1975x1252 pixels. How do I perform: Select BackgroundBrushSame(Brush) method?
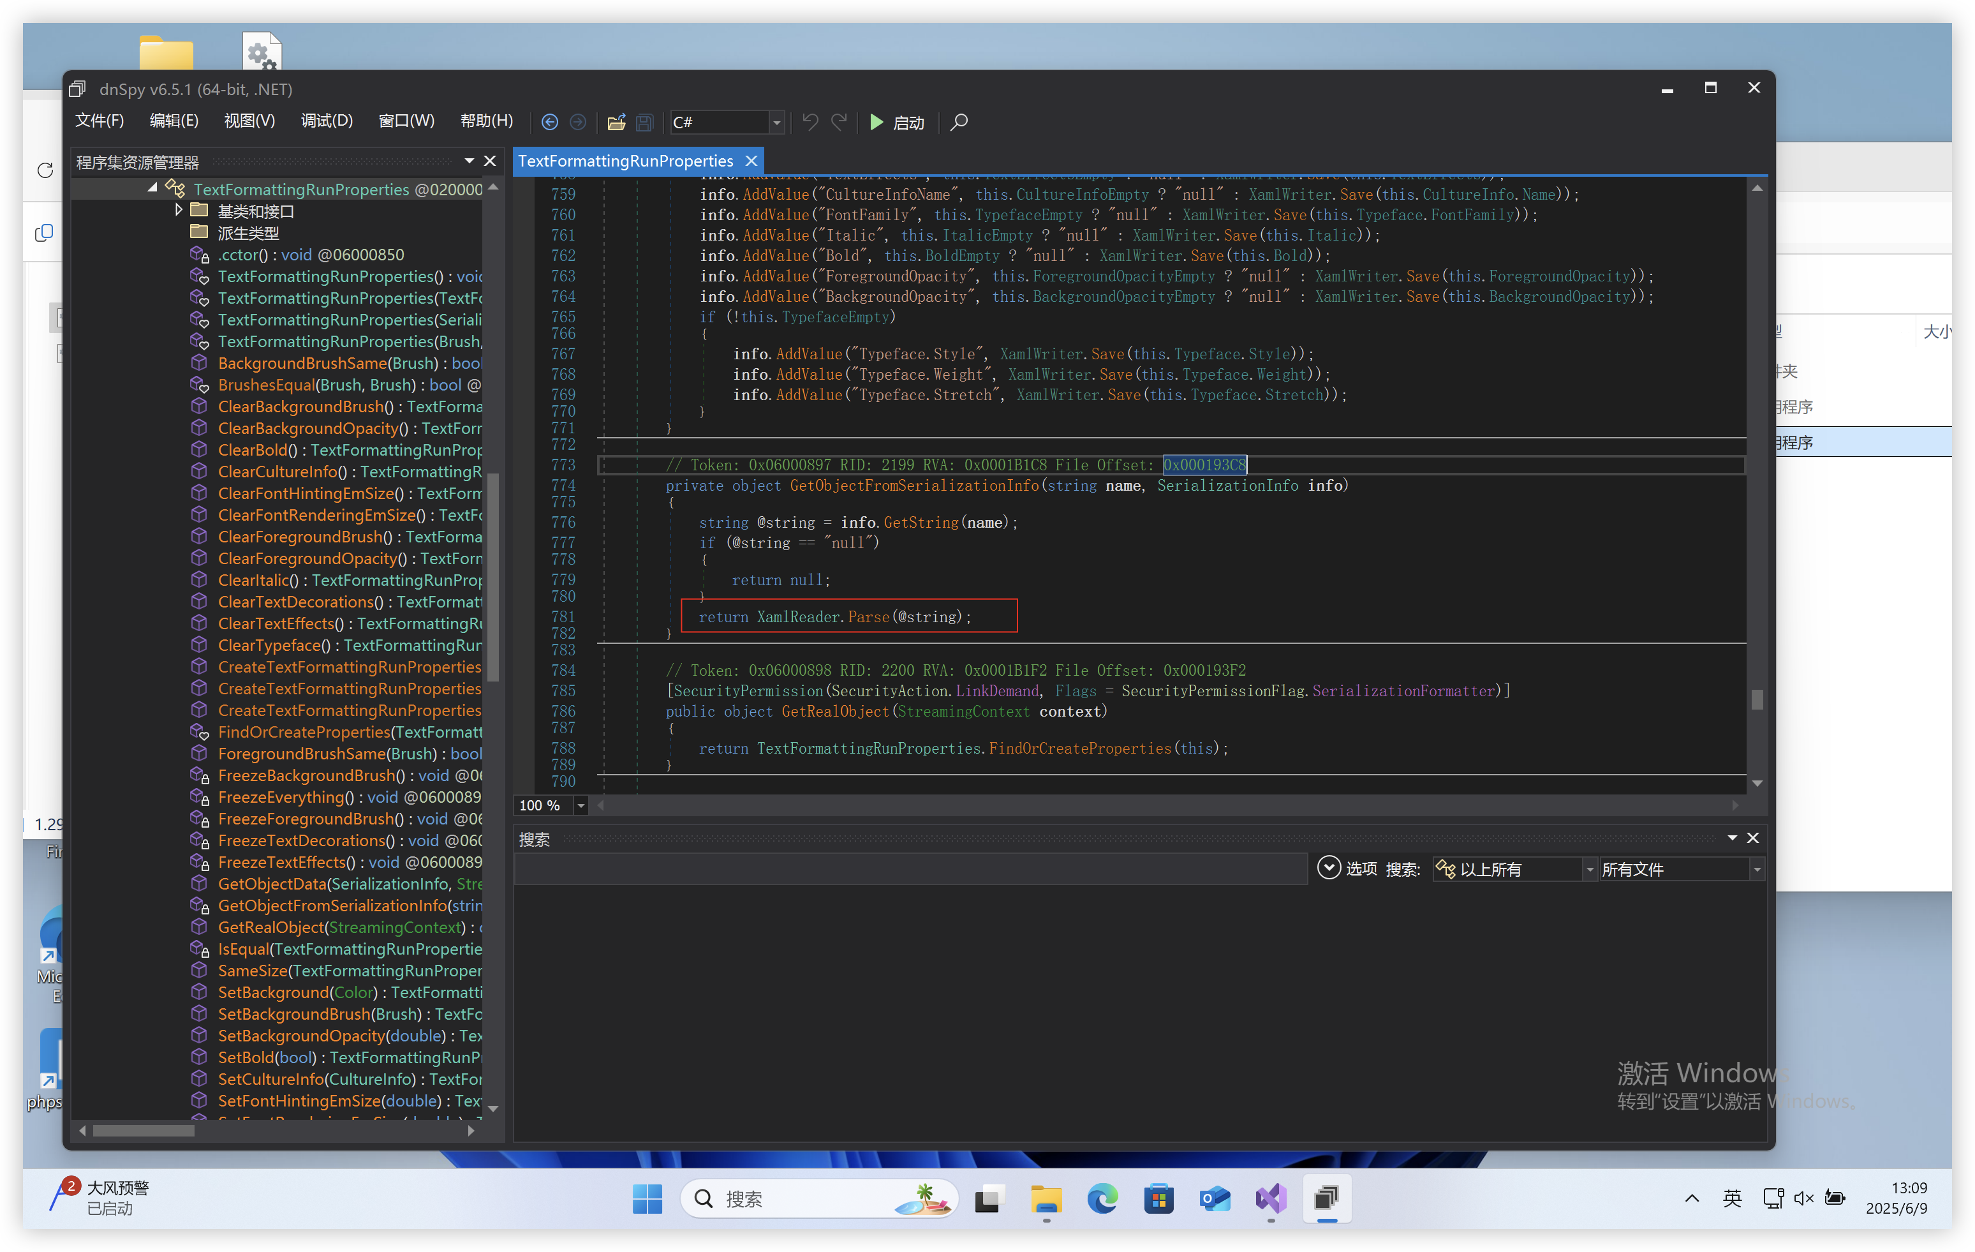coord(350,362)
